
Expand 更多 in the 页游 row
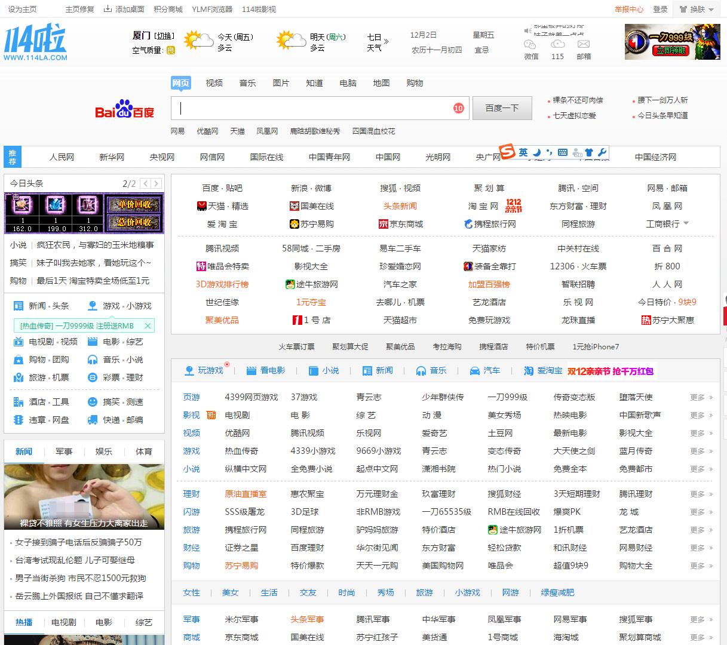(701, 397)
